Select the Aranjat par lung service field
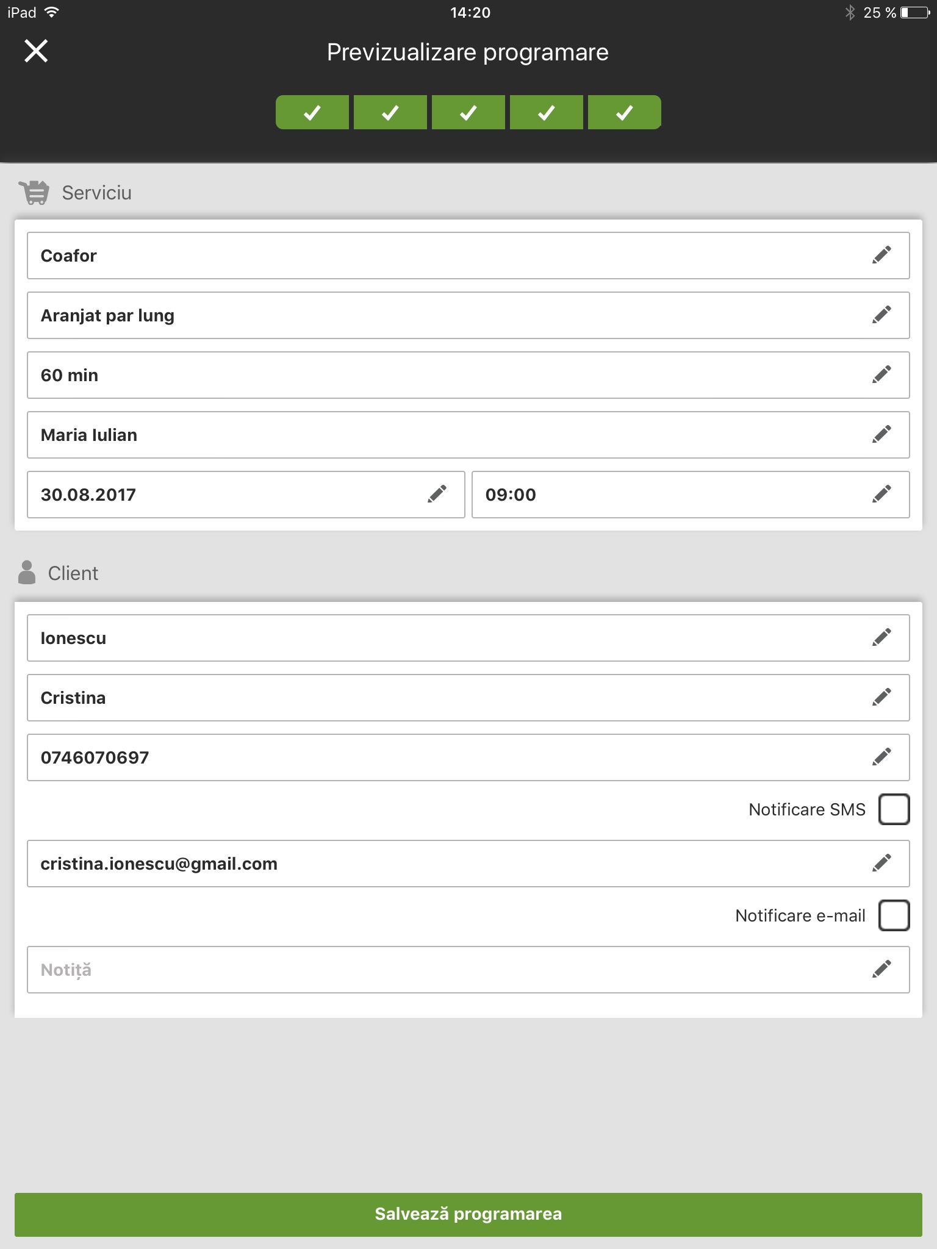This screenshot has width=937, height=1249. click(x=468, y=315)
